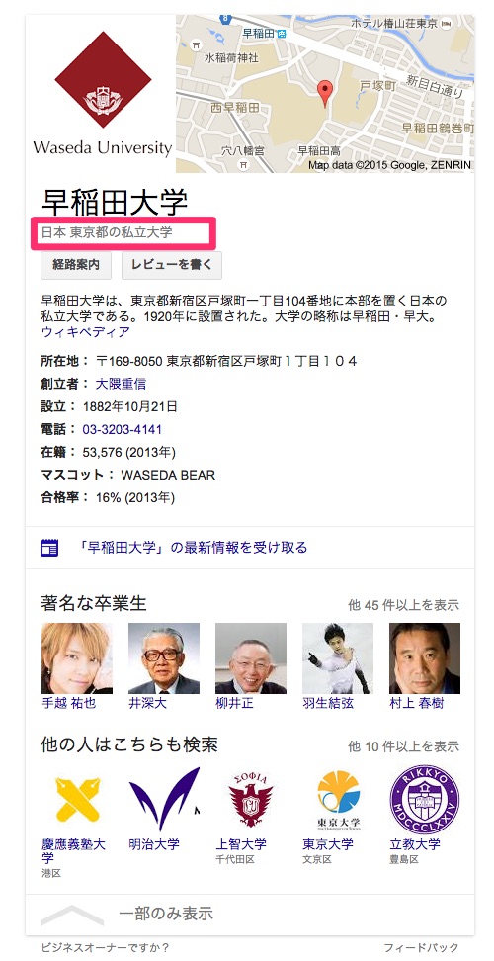Image resolution: width=494 pixels, height=961 pixels.
Task: Click photo of 井深大
Action: [x=164, y=658]
